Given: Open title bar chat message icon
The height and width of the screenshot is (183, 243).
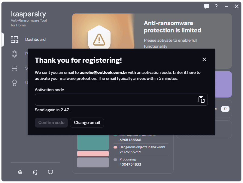Looking at the screenshot, I should [206, 6].
